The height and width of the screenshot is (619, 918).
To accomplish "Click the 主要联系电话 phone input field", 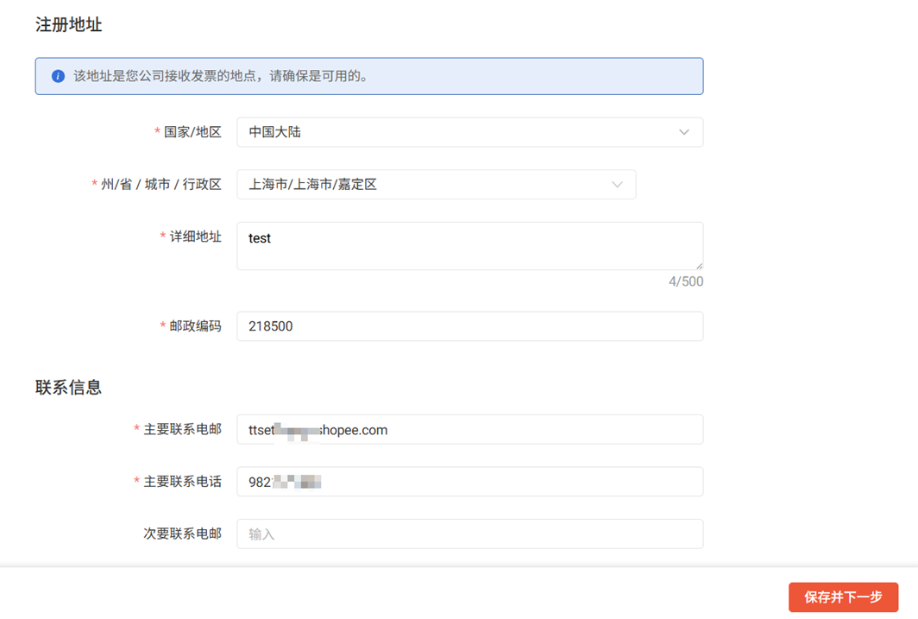I will pos(469,482).
